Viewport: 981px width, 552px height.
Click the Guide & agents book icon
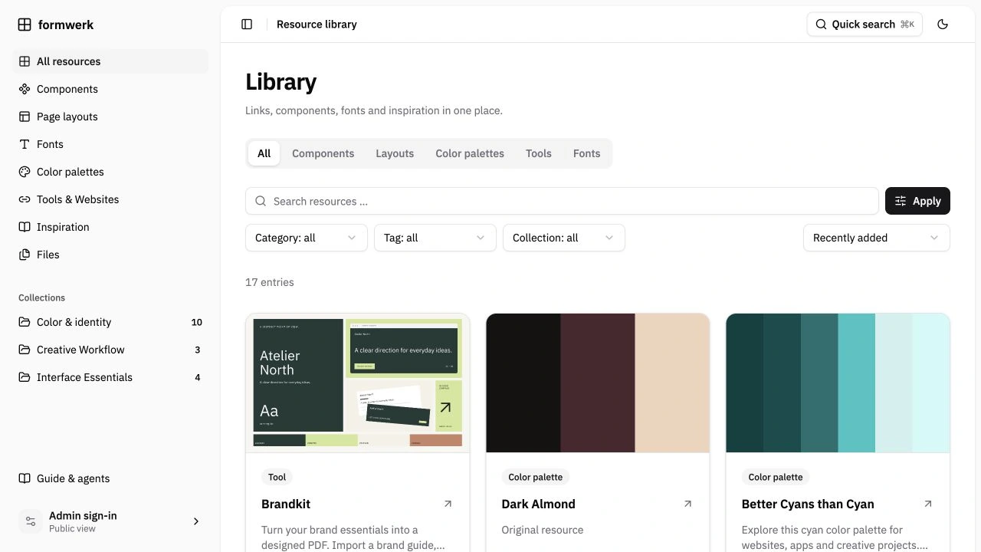25,478
